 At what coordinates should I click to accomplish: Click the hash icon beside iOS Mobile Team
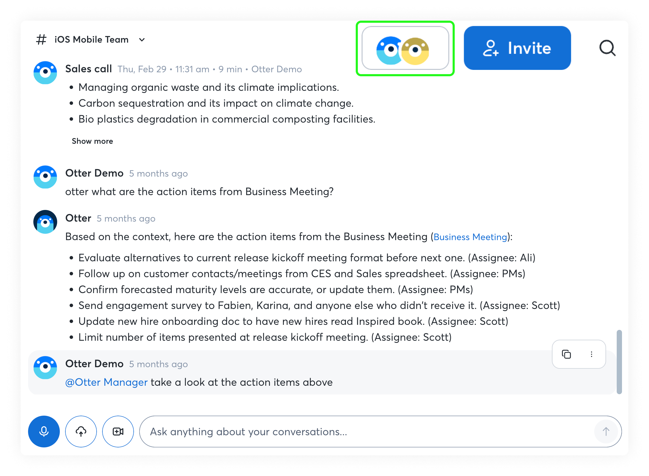41,40
